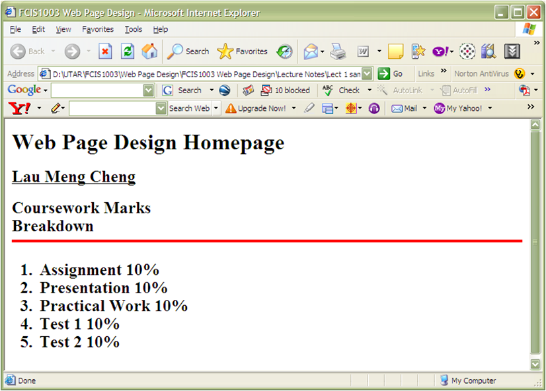Open the Lau Meng Cheng link
The image size is (546, 391).
74,177
